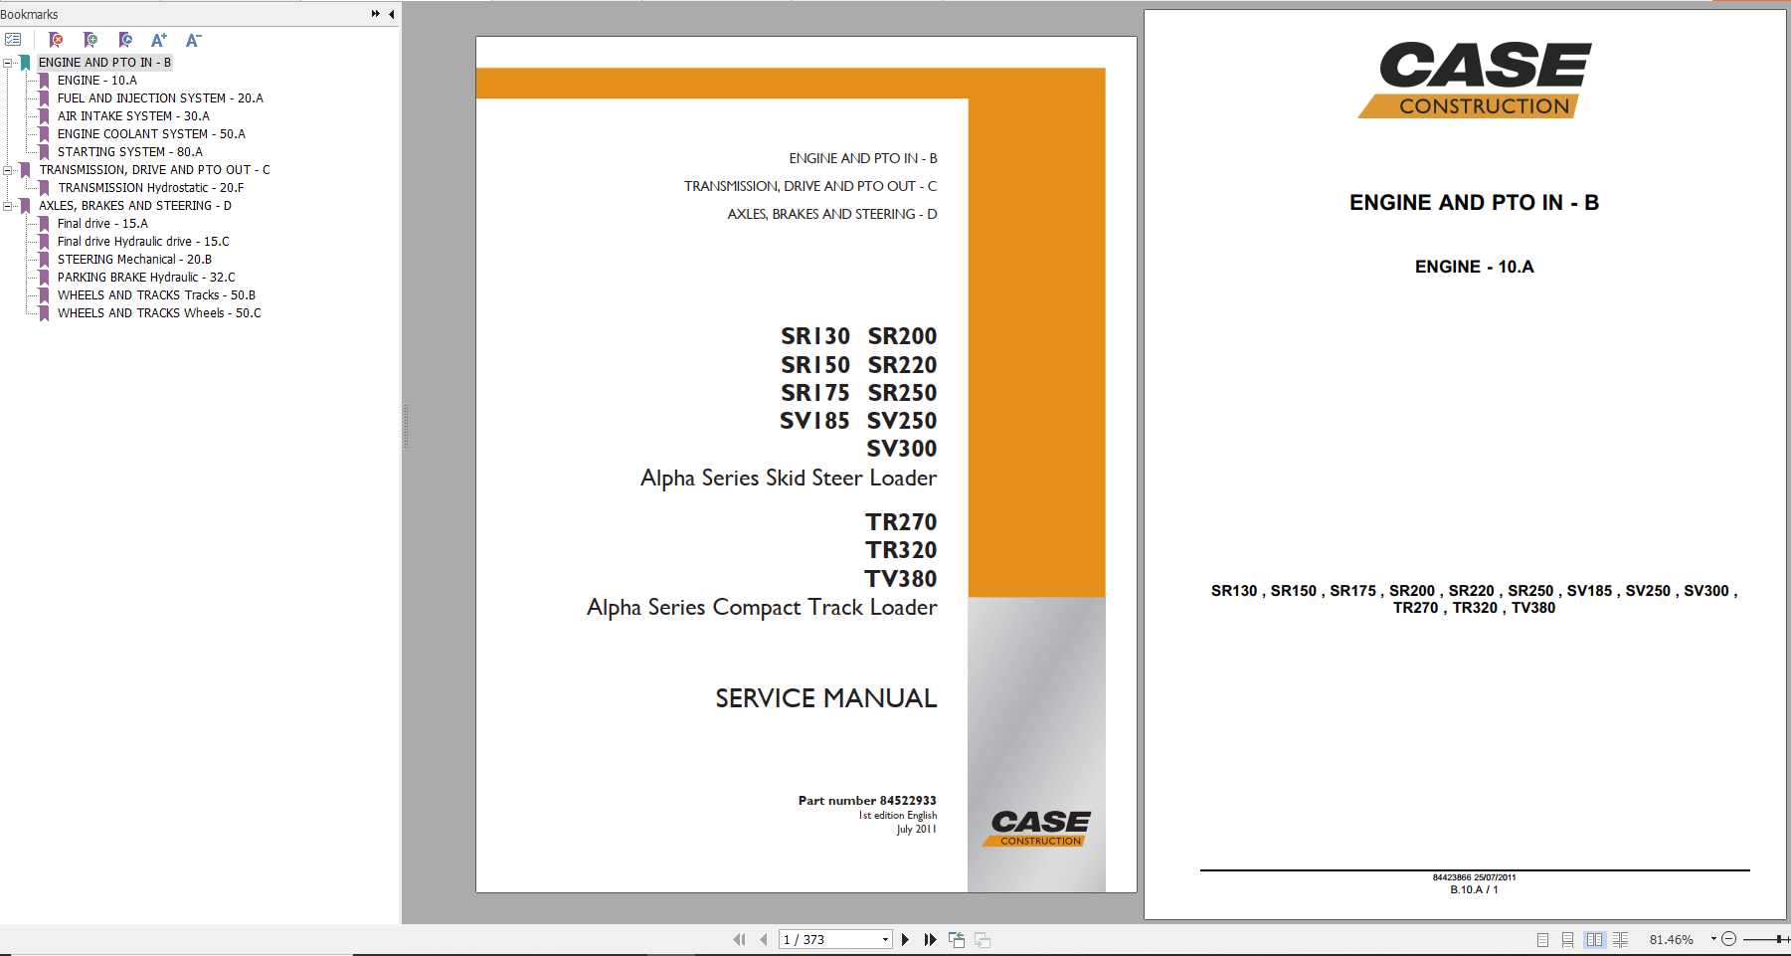Go to the first page
Image resolution: width=1791 pixels, height=956 pixels.
739,939
